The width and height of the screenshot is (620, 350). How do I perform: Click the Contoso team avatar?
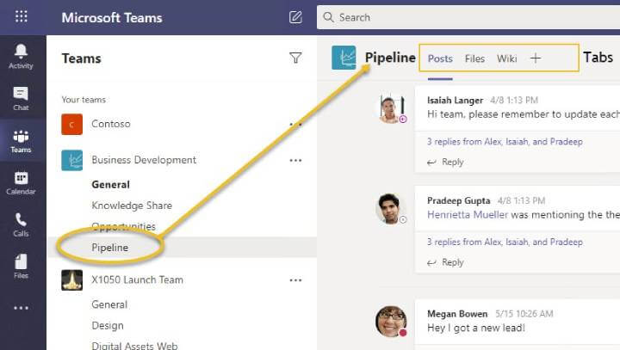[72, 125]
